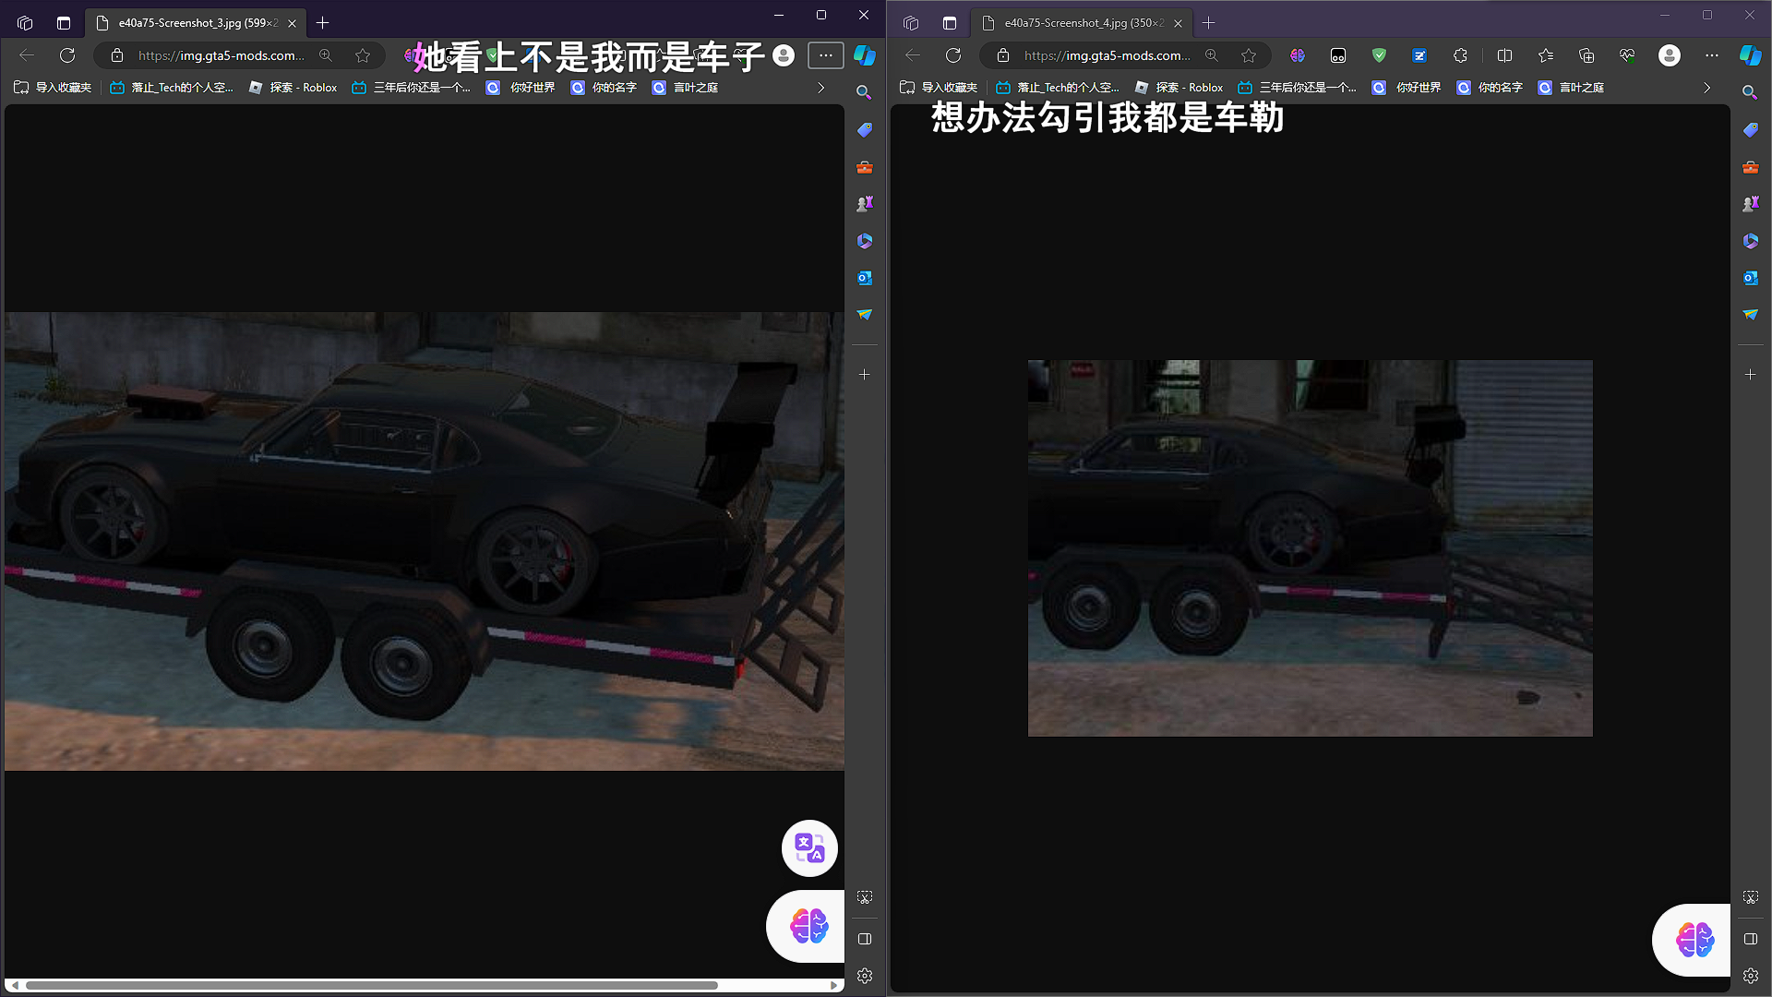
Task: Open Settings and more in left window
Action: point(826,55)
